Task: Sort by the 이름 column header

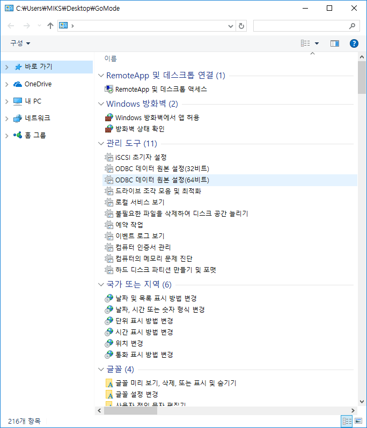Action: coord(111,58)
